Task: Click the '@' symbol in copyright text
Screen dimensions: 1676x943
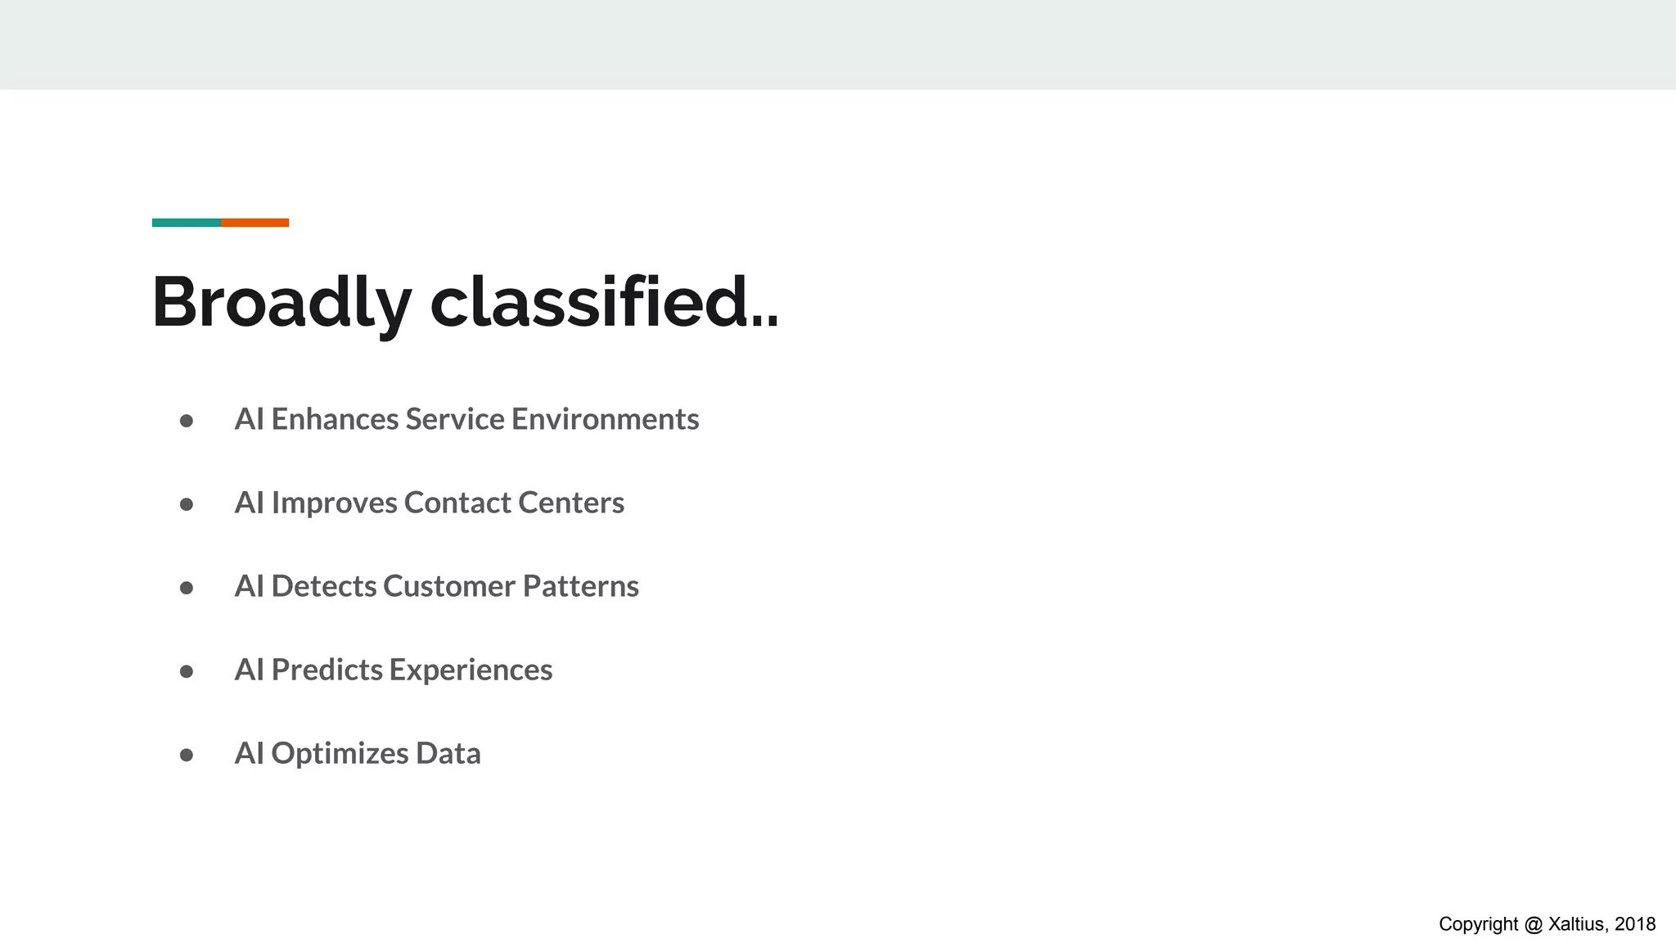Action: click(x=1534, y=924)
